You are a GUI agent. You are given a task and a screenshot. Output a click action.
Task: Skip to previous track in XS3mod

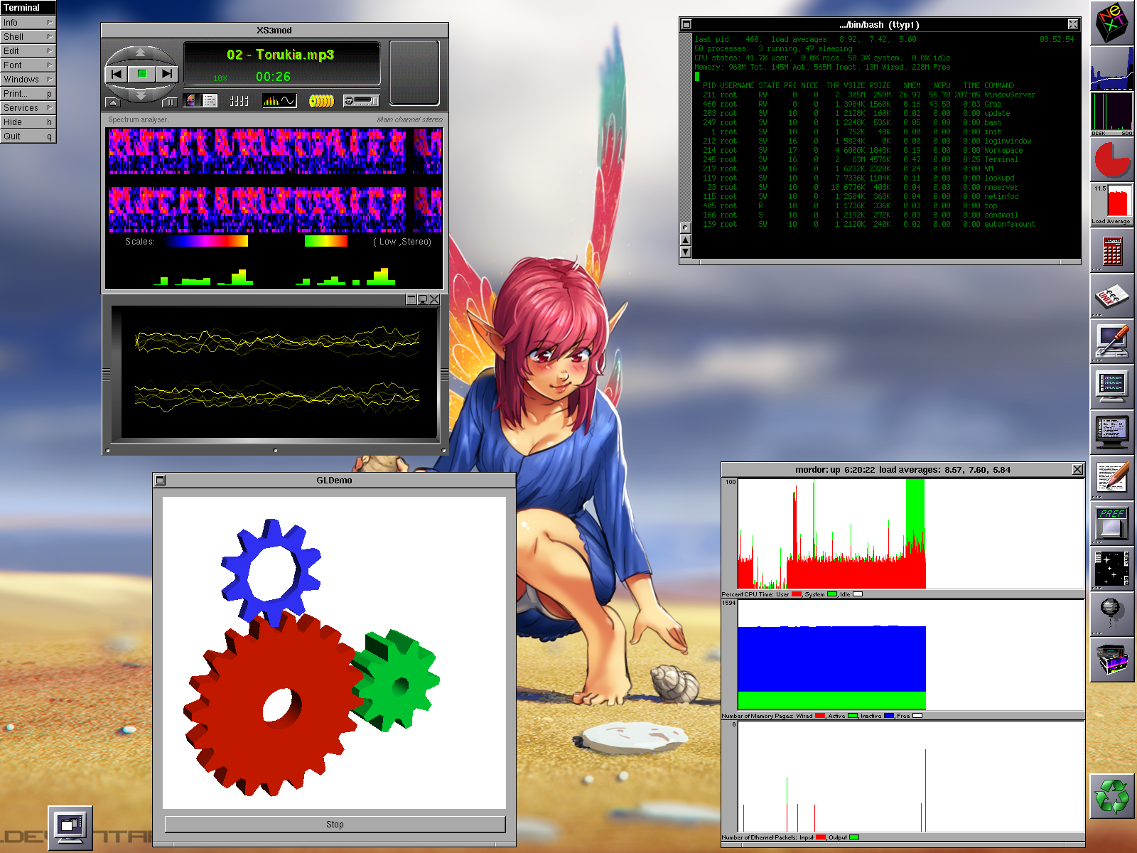pyautogui.click(x=117, y=74)
